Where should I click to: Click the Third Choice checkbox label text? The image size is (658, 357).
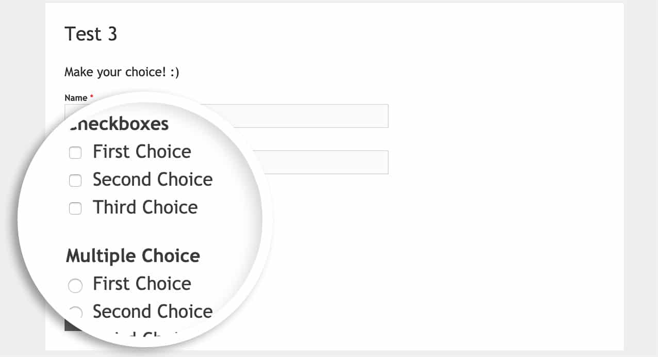click(145, 207)
